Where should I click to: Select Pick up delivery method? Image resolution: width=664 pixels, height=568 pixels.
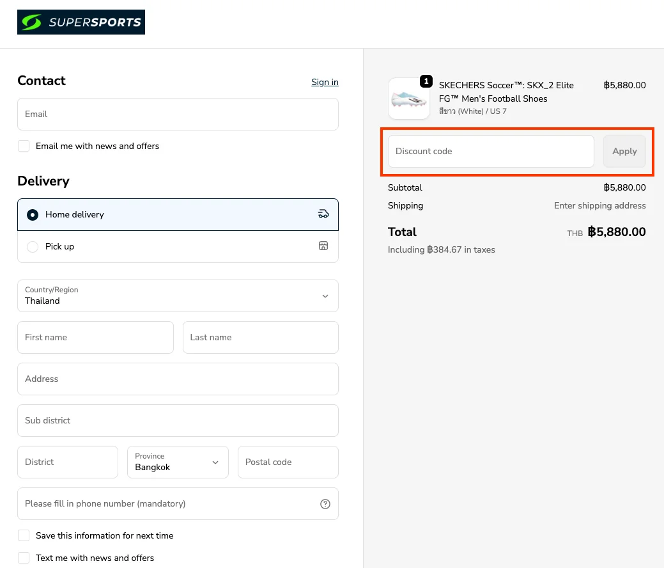tap(33, 247)
